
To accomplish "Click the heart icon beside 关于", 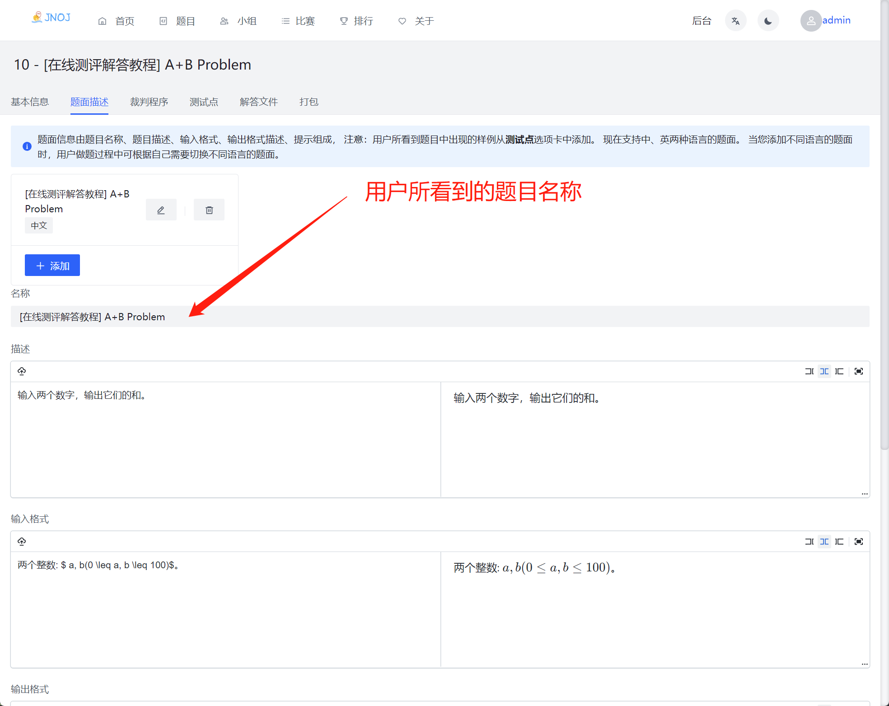I will coord(402,21).
